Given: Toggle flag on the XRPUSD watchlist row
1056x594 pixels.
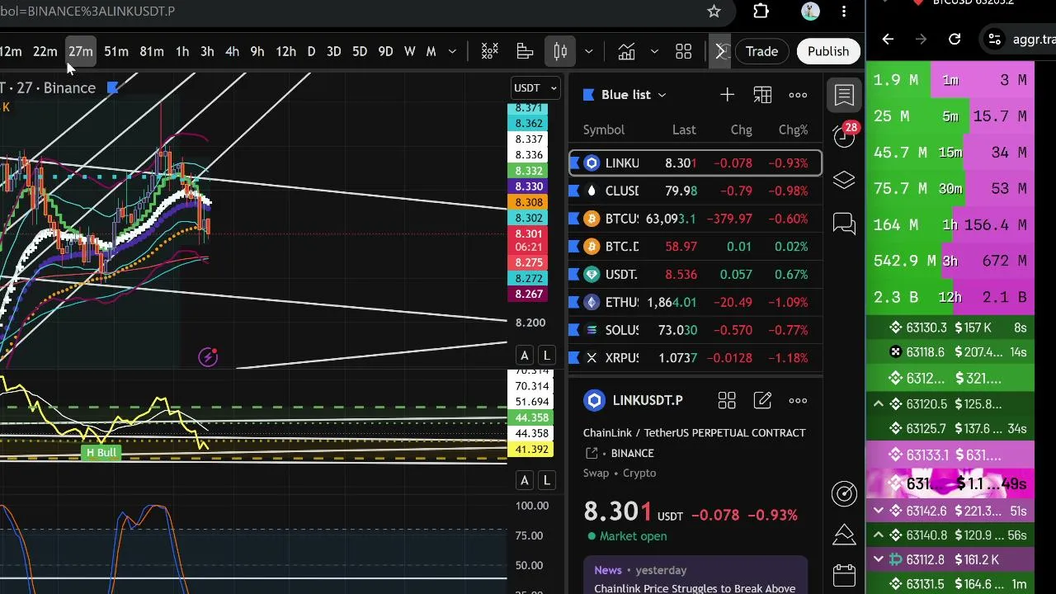Looking at the screenshot, I should [x=574, y=358].
